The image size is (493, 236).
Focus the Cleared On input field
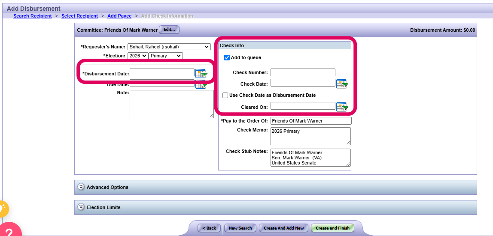pos(303,106)
